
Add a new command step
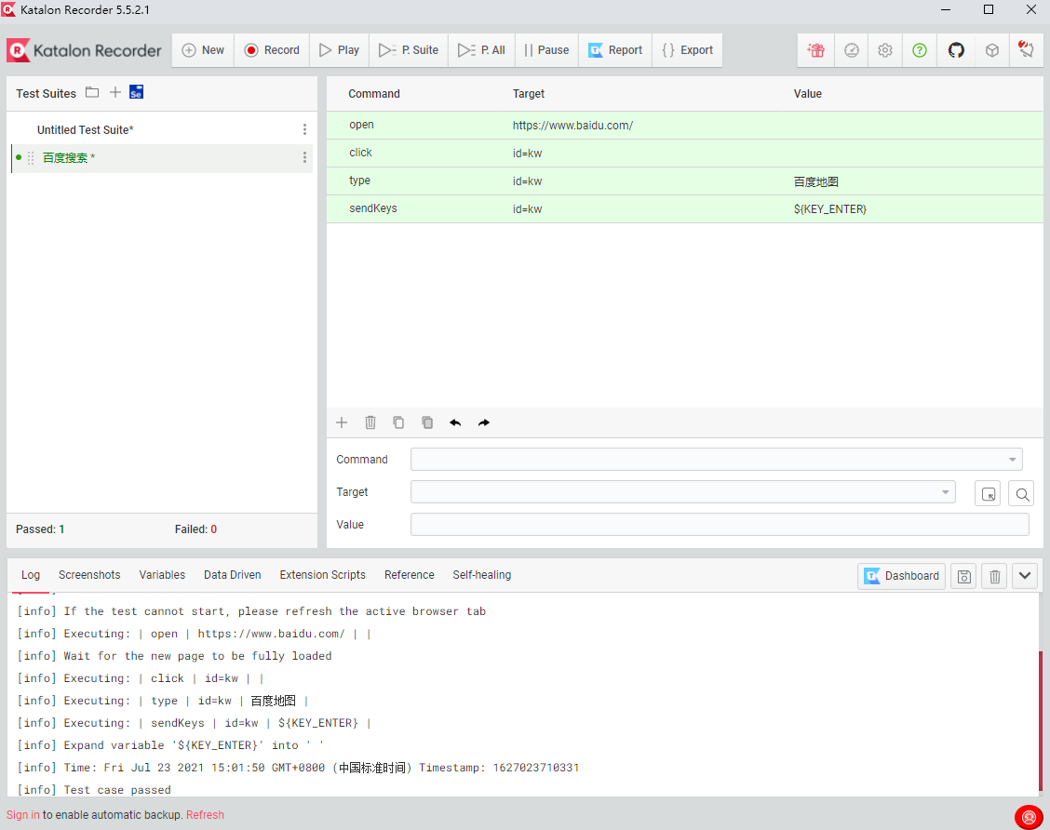tap(342, 422)
